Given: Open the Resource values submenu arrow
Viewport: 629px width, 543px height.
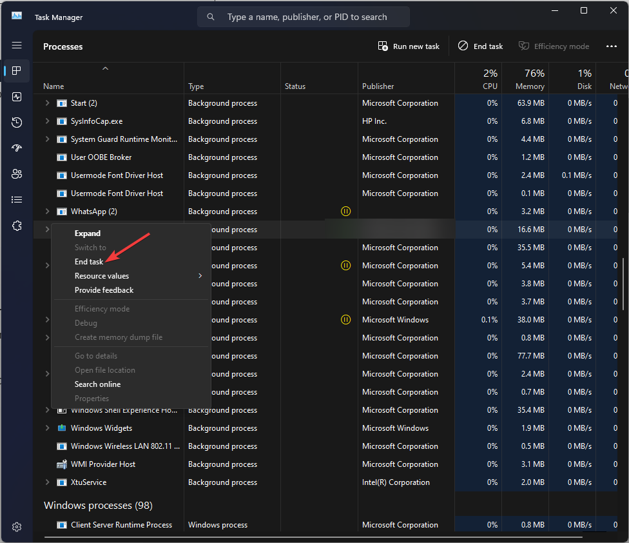Looking at the screenshot, I should [200, 276].
